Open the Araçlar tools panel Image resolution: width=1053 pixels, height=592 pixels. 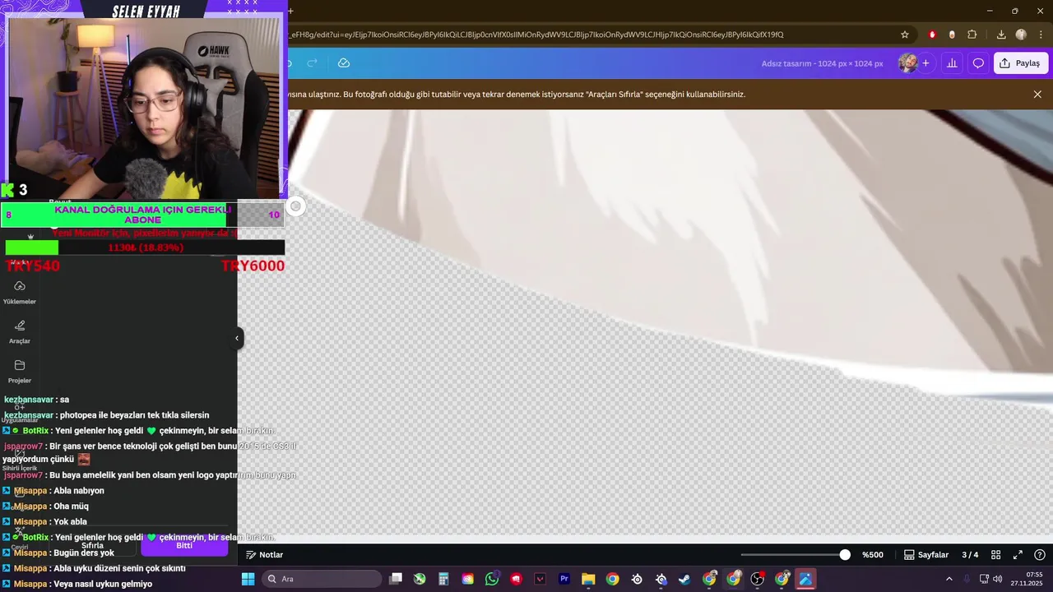[20, 331]
